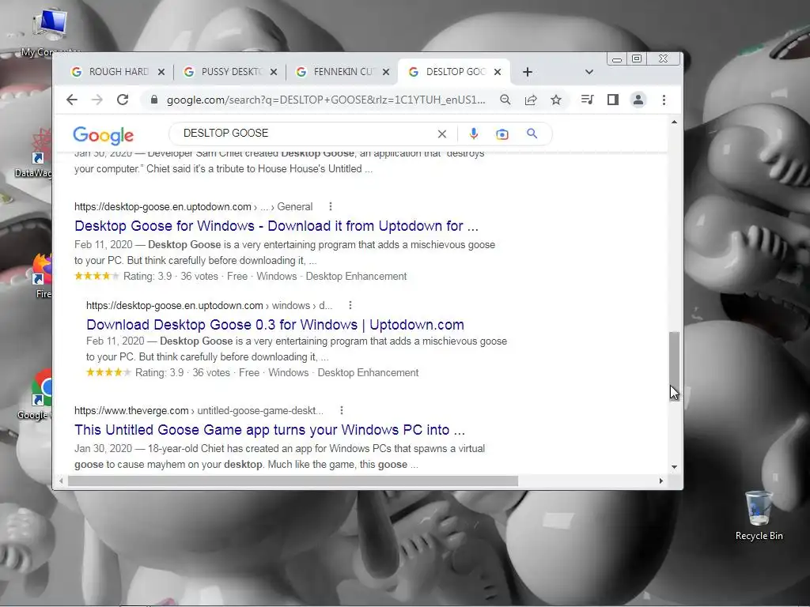810x607 pixels.
Task: Maximize the Chrome window
Action: 637,58
